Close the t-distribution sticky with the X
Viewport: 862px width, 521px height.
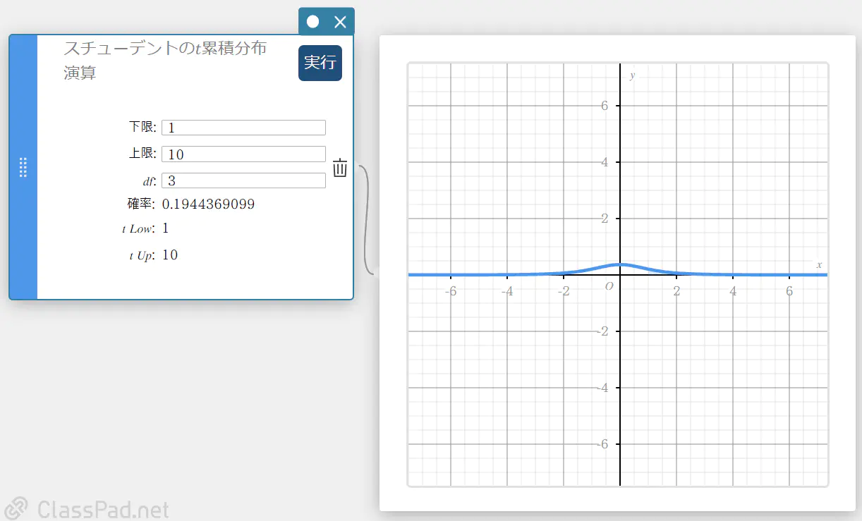340,22
